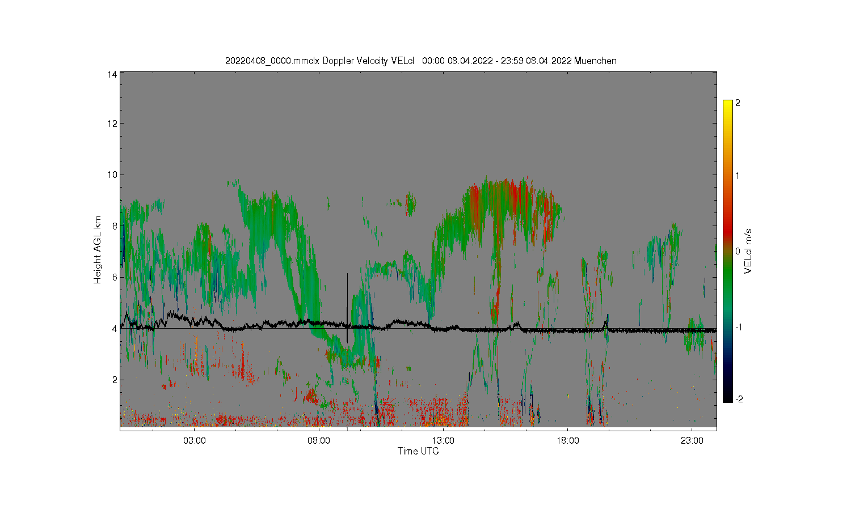The image size is (851, 510).
Task: Click the yellow top of the colorbar
Action: point(727,104)
